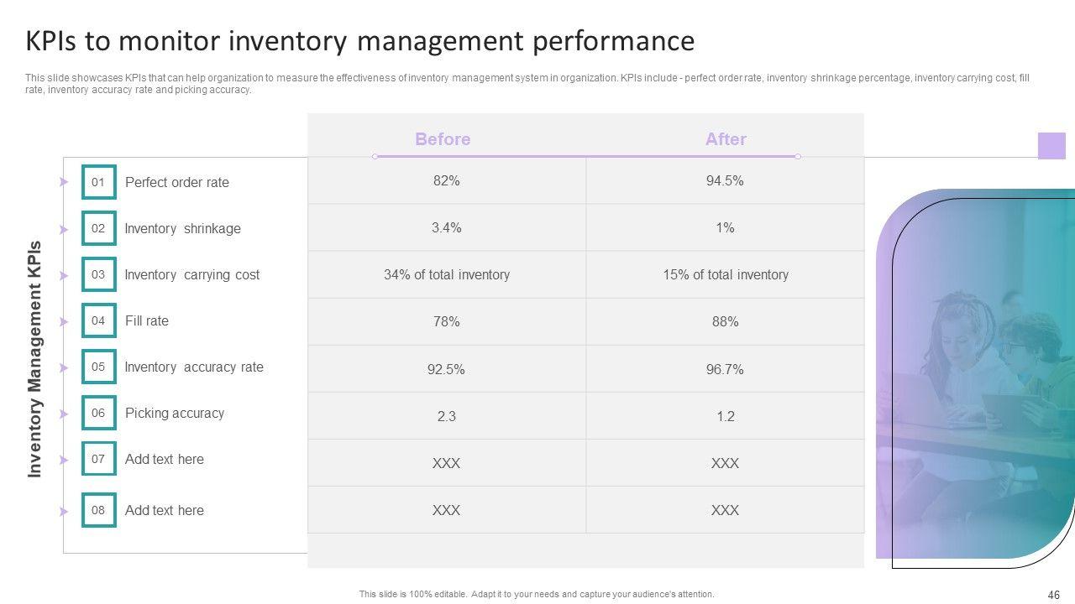
Task: Click the slide title text
Action: click(x=359, y=40)
